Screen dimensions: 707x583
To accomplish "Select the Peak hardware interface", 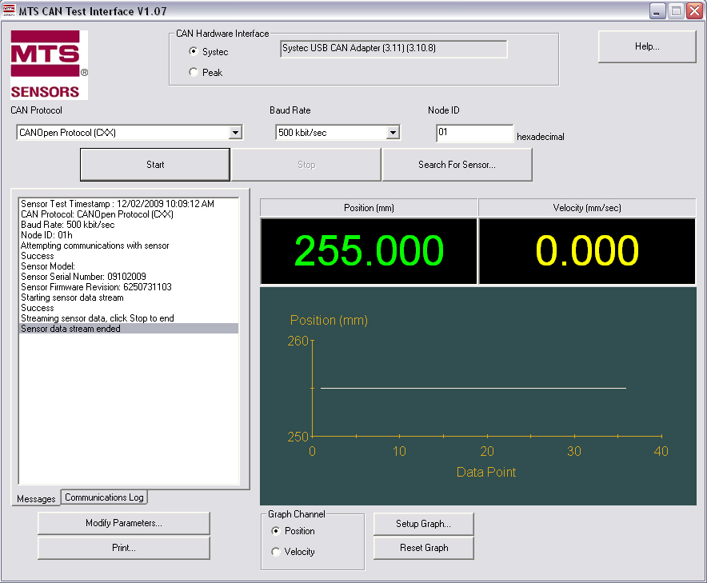I will point(194,73).
